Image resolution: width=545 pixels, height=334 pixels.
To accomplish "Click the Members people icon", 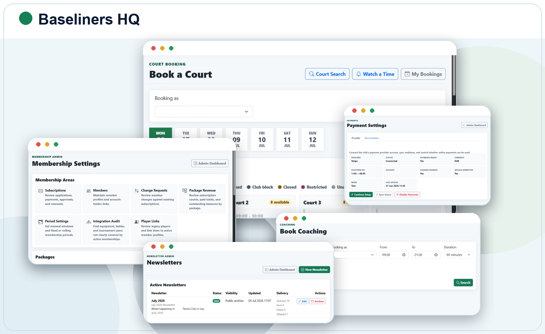I will pos(89,191).
